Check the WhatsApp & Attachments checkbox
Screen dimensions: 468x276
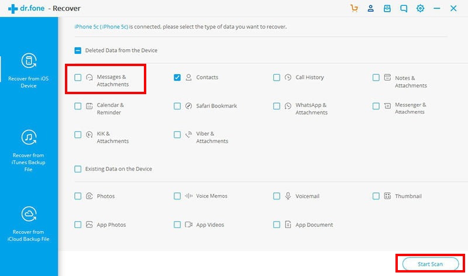276,106
